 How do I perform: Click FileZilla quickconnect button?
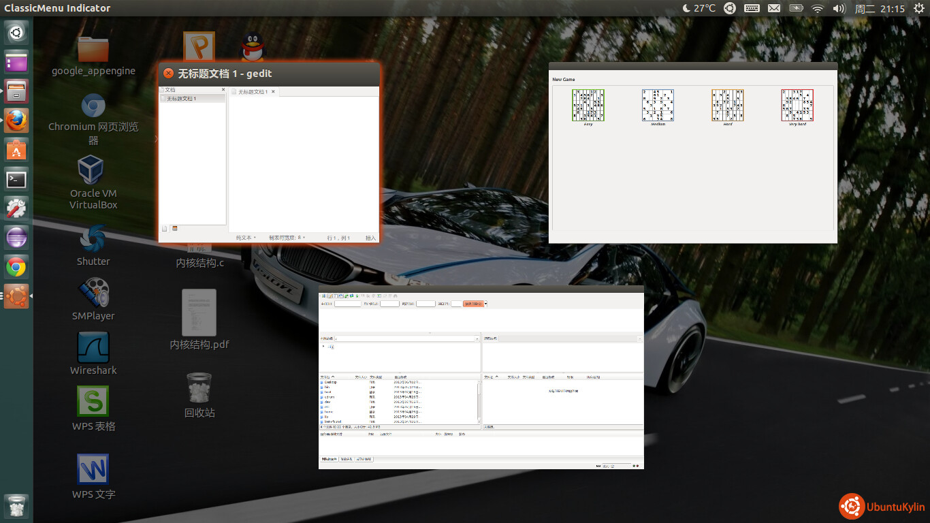(474, 304)
